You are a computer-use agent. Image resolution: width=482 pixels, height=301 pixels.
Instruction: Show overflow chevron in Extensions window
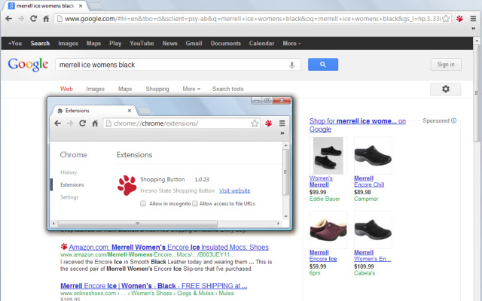[282, 133]
